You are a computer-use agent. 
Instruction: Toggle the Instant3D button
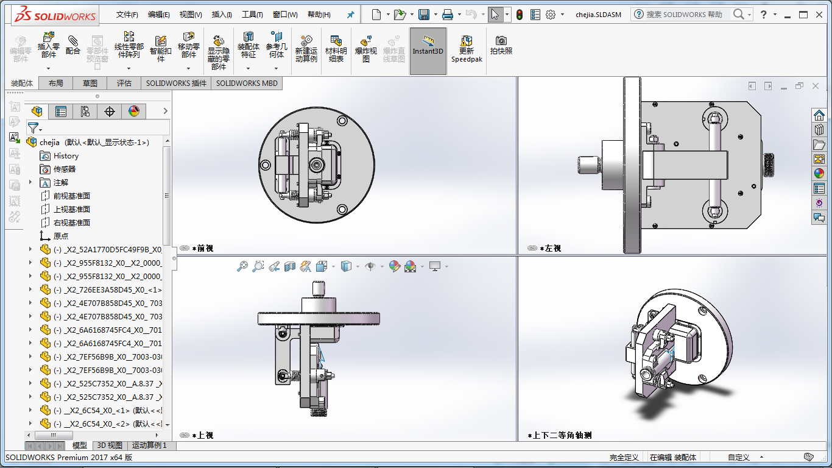coord(428,51)
